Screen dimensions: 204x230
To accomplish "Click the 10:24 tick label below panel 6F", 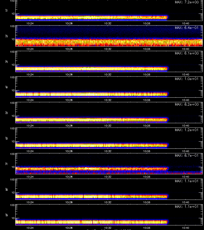I will click(30, 151).
